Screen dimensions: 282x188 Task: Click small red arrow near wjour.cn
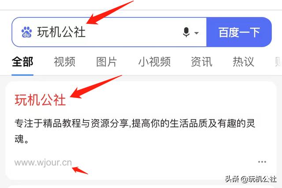pyautogui.click(x=80, y=170)
